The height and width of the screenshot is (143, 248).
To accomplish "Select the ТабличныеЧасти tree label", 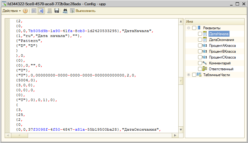I will tap(217, 75).
